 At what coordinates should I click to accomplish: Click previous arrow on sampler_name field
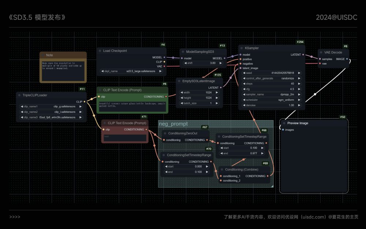click(244, 95)
